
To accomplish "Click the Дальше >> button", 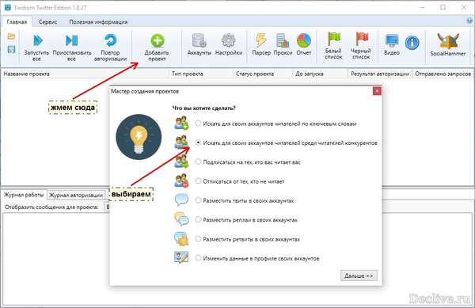I will click(359, 276).
